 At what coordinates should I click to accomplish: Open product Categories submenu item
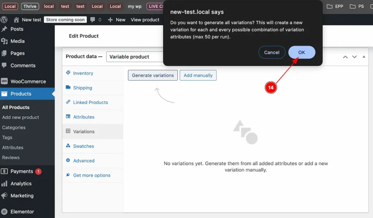coord(13,128)
